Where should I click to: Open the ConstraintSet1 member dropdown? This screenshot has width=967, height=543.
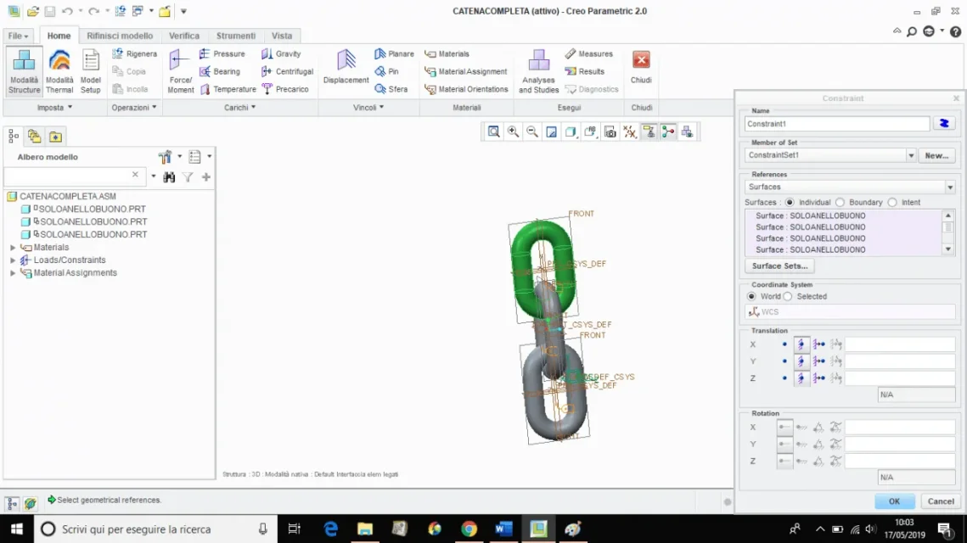click(x=910, y=156)
